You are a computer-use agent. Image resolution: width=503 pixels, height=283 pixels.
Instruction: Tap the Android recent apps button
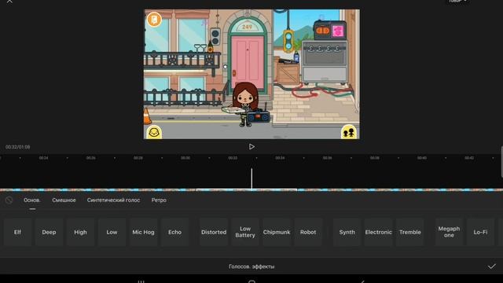[141, 281]
